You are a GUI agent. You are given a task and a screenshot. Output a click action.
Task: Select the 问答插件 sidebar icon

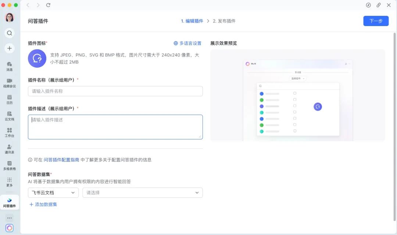pos(10,201)
